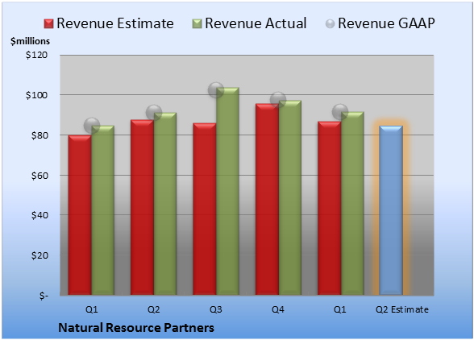Image resolution: width=474 pixels, height=340 pixels.
Task: Click the '$40' y-axis label
Action: 39,215
